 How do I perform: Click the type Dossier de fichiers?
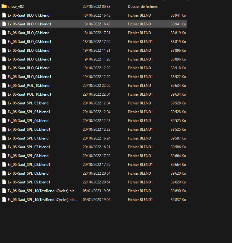pyautogui.click(x=143, y=7)
